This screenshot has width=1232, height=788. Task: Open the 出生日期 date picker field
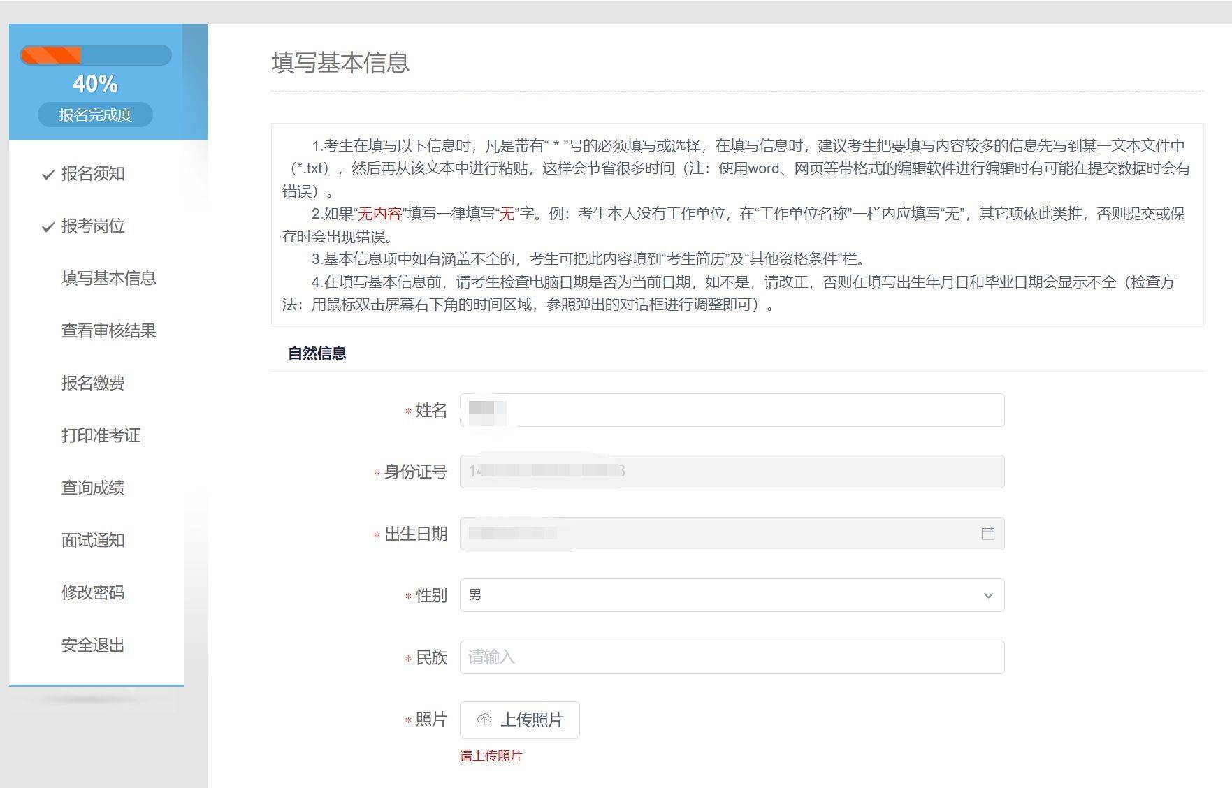click(x=720, y=534)
